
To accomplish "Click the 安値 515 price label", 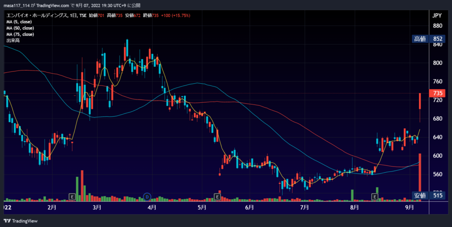I will click(428, 196).
